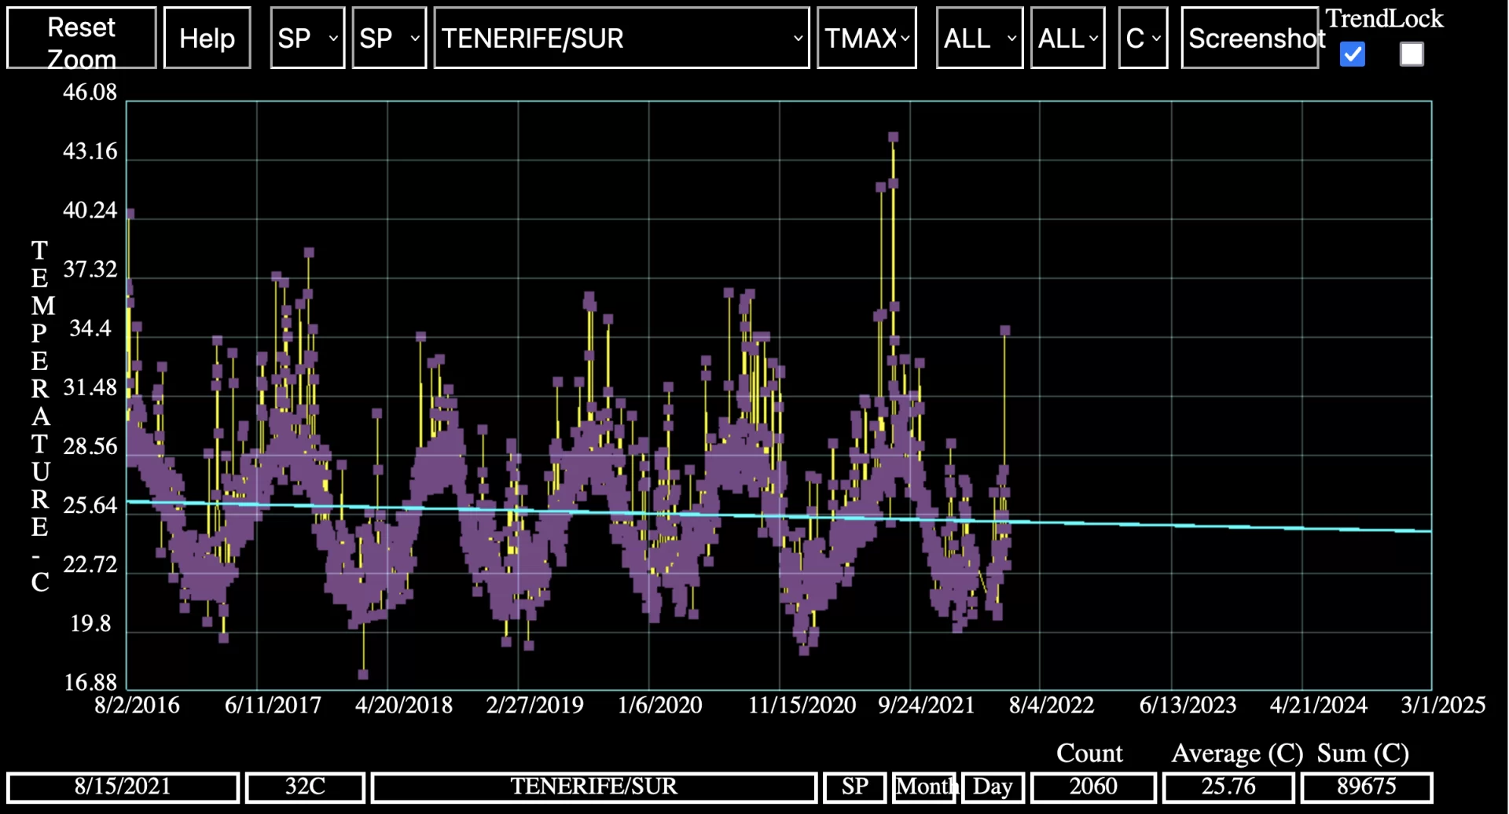Screen dimensions: 1509x814
Task: Open the TENERIFE/SUR station selector
Action: coord(621,38)
